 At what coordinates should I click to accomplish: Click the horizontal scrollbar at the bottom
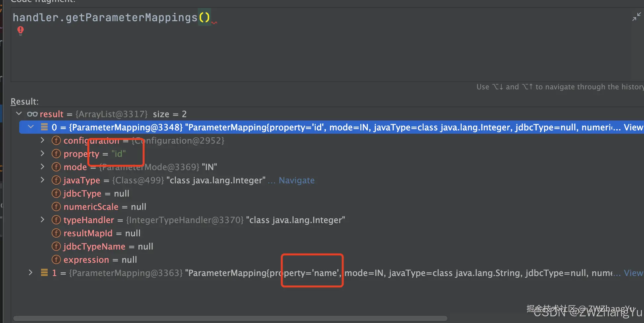230,318
